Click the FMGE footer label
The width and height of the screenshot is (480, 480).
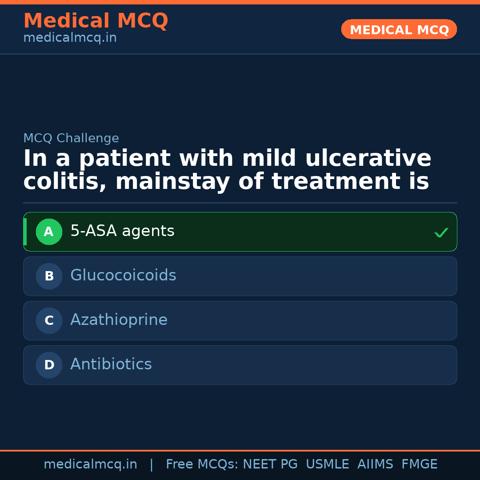[420, 464]
